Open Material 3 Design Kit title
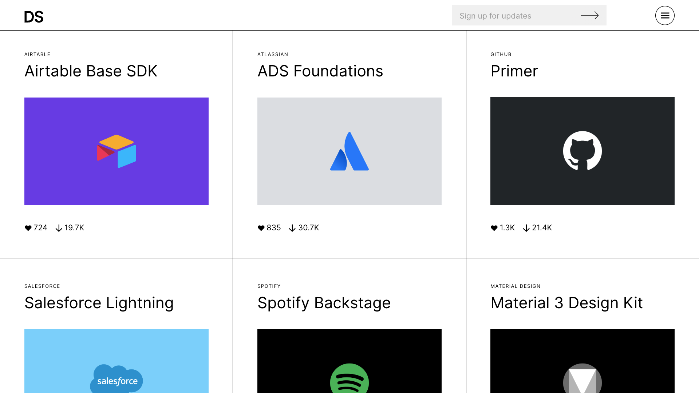 pos(566,303)
